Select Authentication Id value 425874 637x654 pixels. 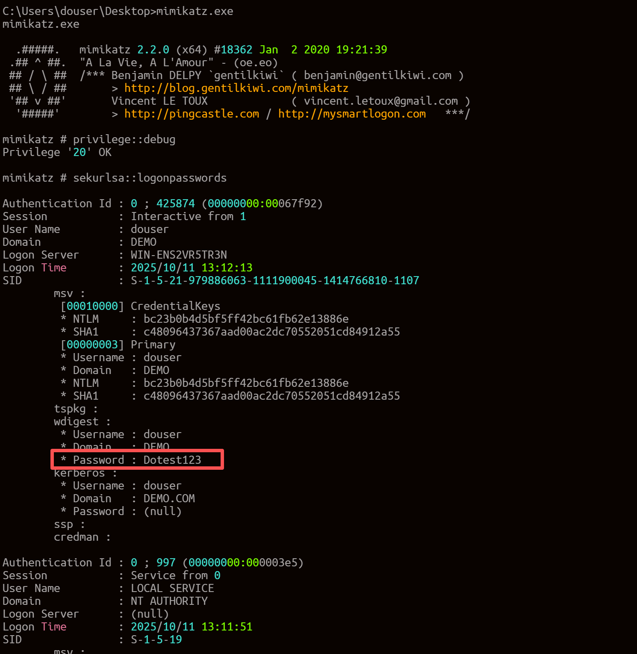click(x=176, y=204)
